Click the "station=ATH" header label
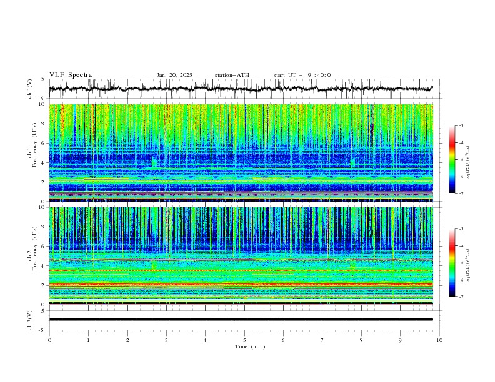This screenshot has height=382, width=495. (x=232, y=75)
